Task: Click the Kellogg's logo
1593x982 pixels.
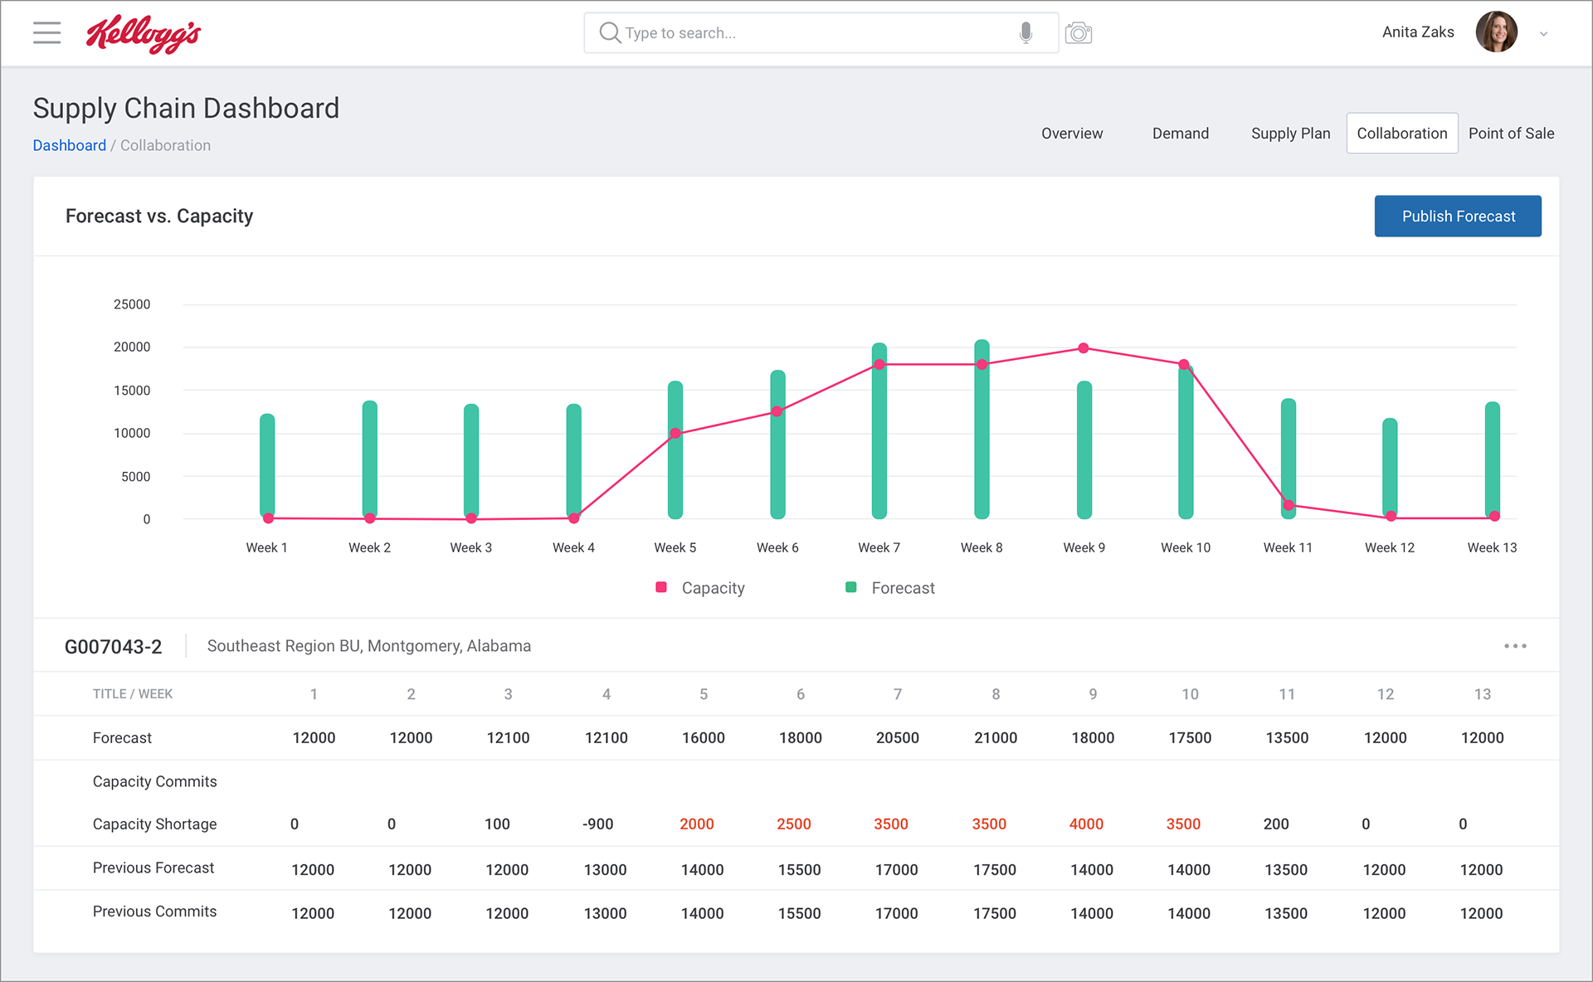Action: [144, 34]
